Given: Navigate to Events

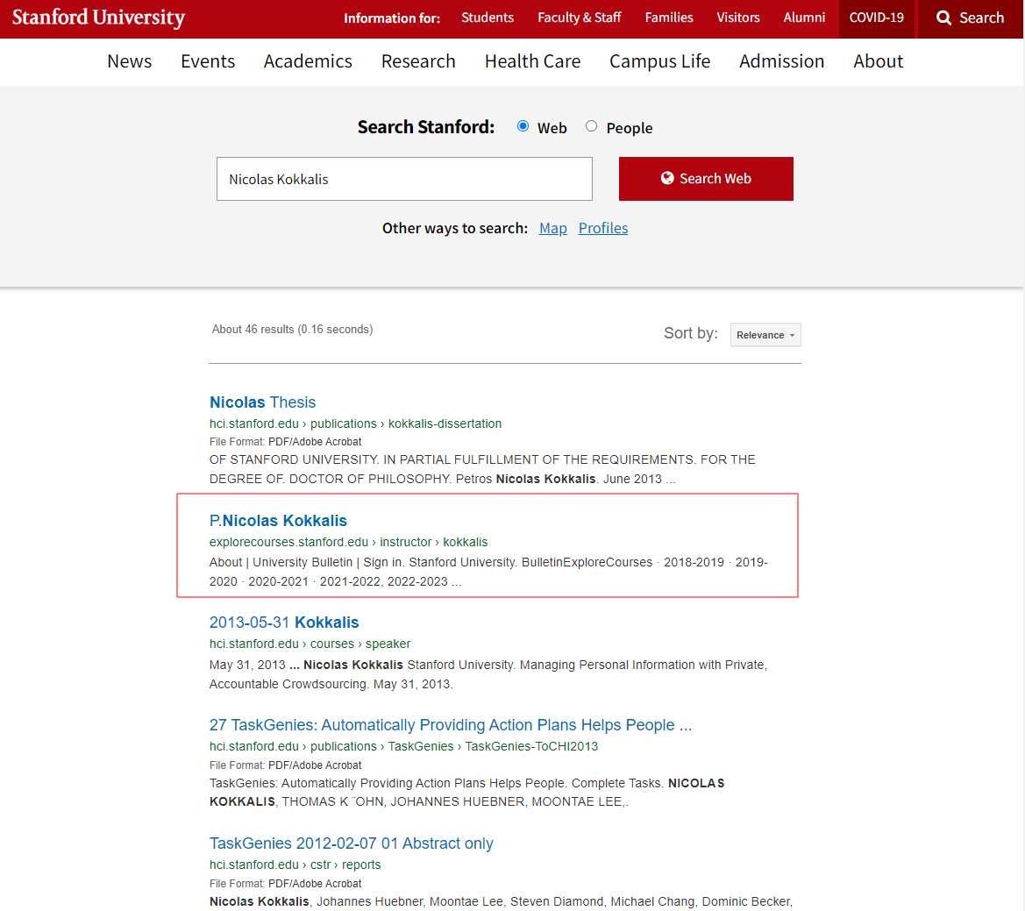Looking at the screenshot, I should pos(208,61).
